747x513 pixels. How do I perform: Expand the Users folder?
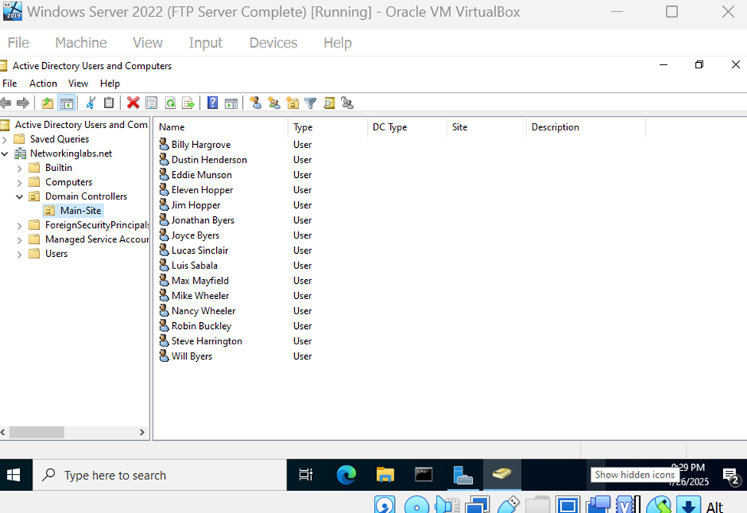pyautogui.click(x=19, y=254)
